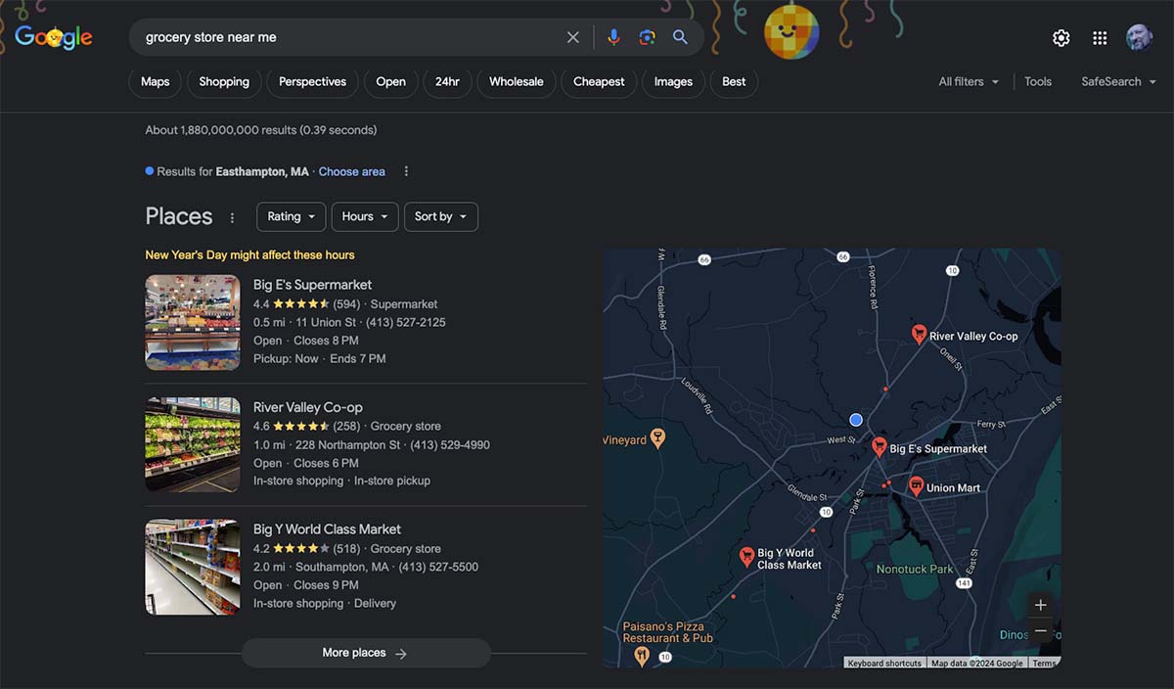
Task: Zoom out on the map
Action: (1040, 633)
